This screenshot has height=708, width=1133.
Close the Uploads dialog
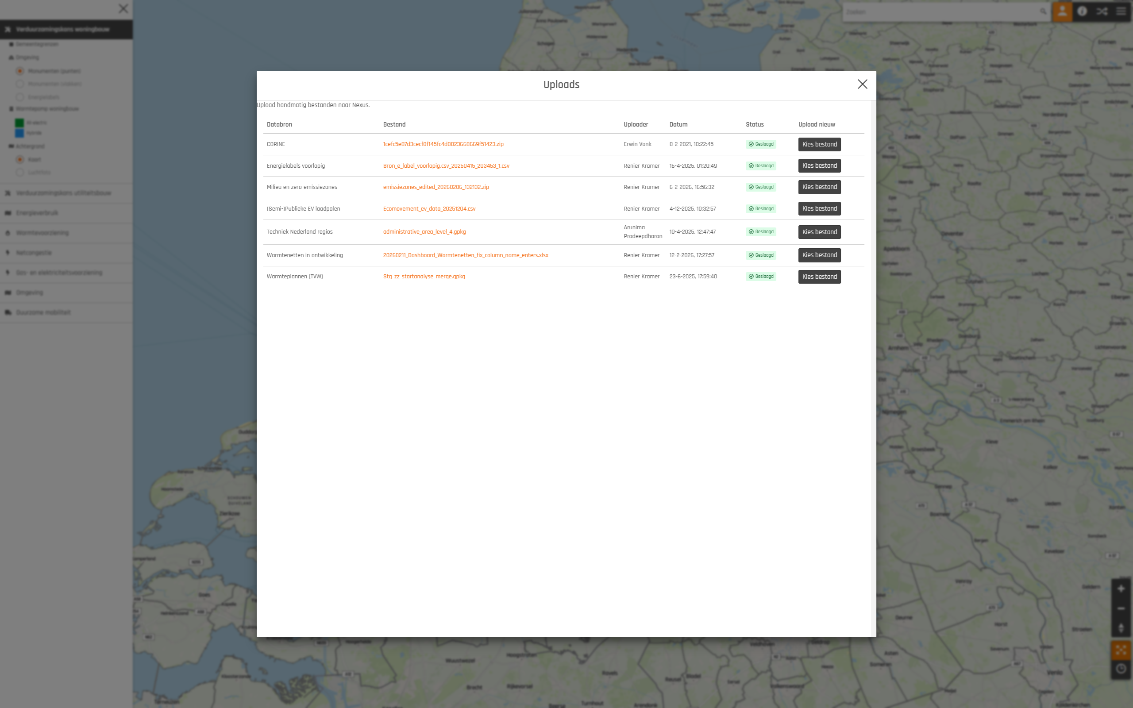tap(862, 84)
